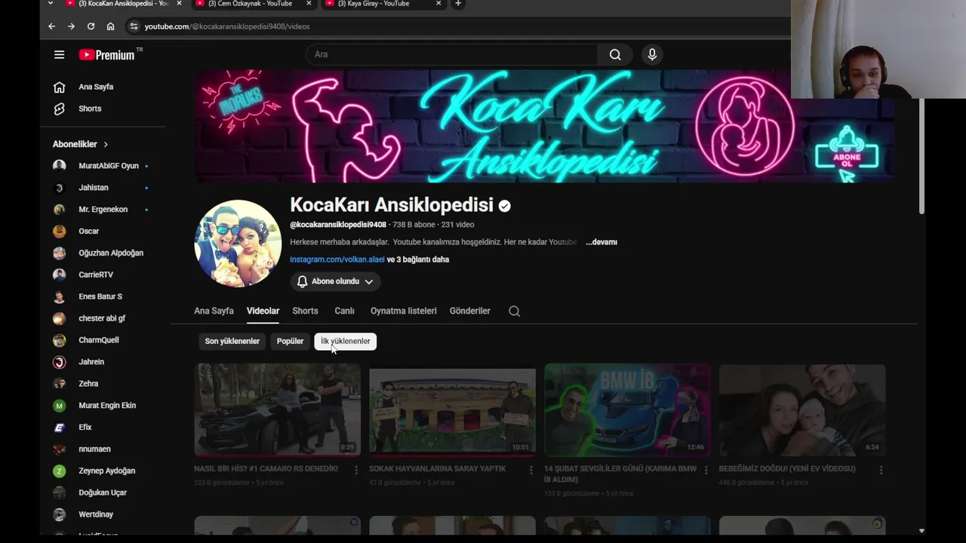Viewport: 966px width, 543px height.
Task: Switch to channel Ana Sayfa tab
Action: point(214,311)
